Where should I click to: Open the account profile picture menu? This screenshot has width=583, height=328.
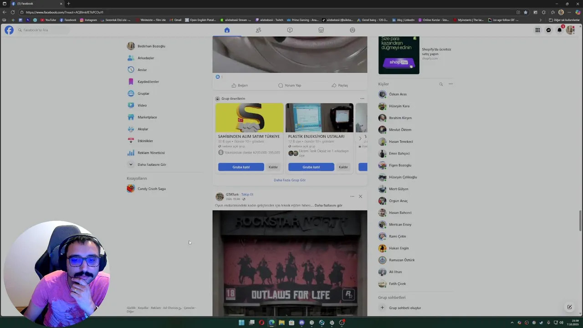pos(570,30)
